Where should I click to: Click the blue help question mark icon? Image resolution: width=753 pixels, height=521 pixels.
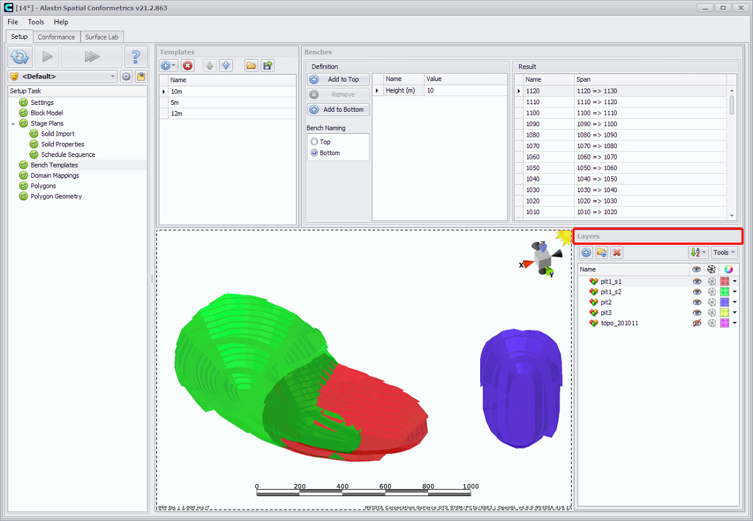136,57
